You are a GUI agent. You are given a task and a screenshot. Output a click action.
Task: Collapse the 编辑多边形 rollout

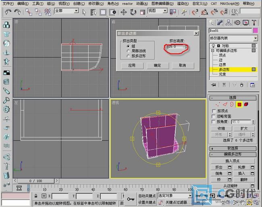[233, 154]
